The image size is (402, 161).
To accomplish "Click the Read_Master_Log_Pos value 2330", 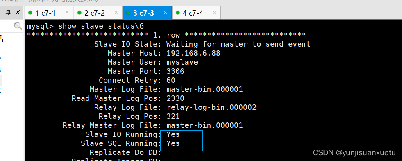I will click(x=175, y=98).
